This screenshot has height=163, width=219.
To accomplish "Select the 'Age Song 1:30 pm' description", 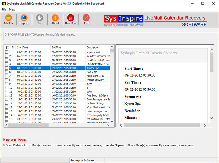I will tap(98, 95).
